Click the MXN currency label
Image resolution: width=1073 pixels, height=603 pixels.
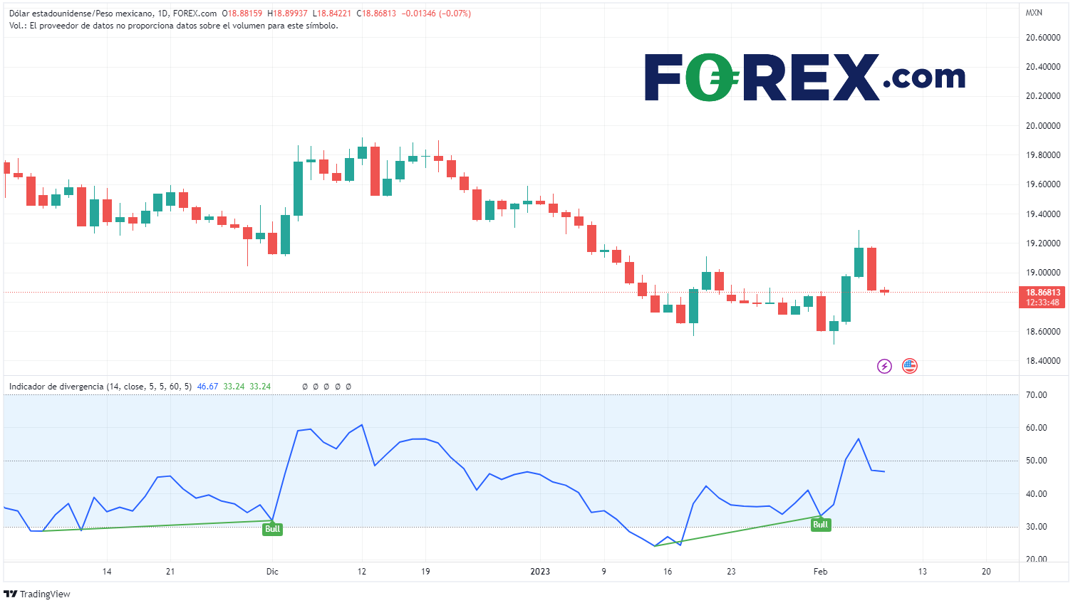click(1034, 13)
